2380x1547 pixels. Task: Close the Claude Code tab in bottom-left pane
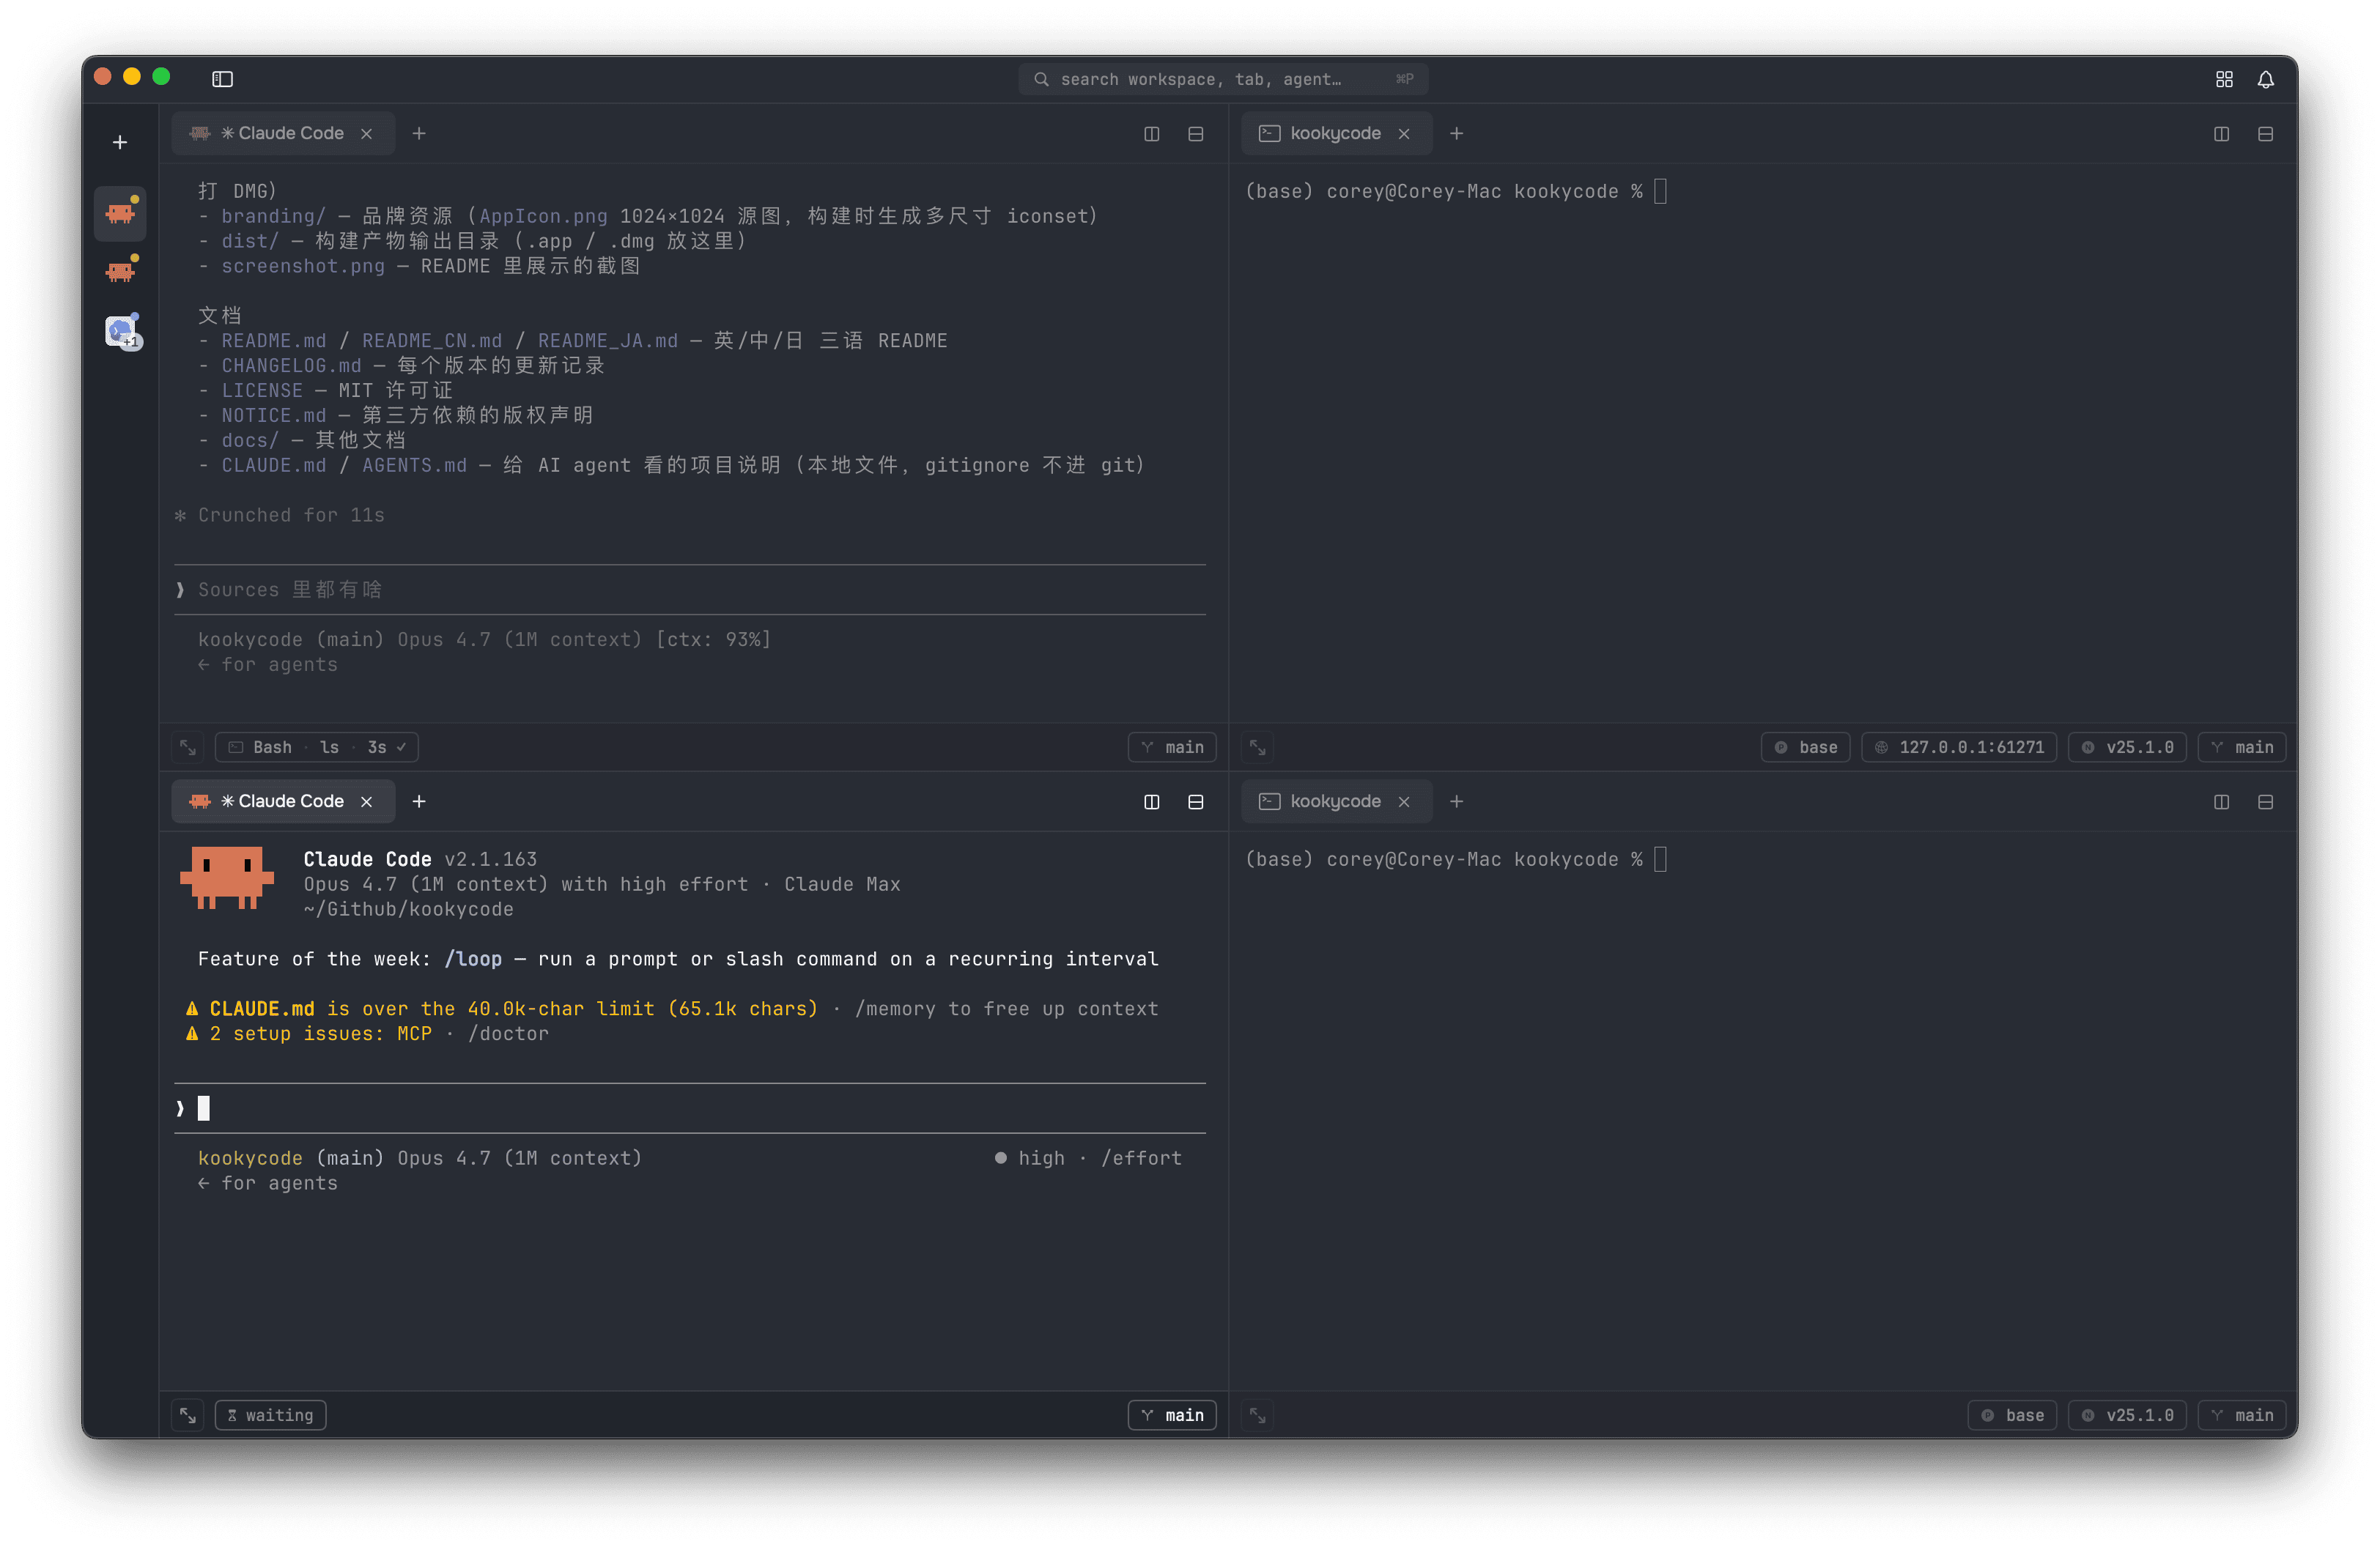pyautogui.click(x=367, y=803)
